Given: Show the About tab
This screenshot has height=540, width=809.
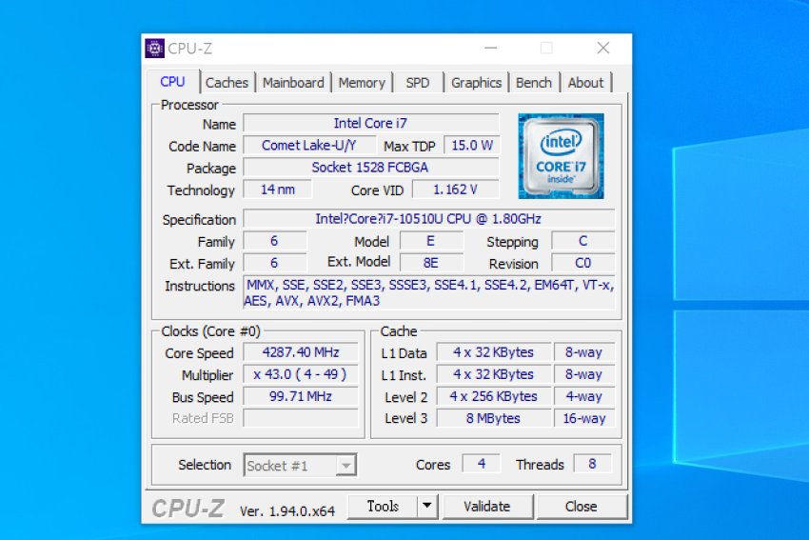Looking at the screenshot, I should pos(585,83).
